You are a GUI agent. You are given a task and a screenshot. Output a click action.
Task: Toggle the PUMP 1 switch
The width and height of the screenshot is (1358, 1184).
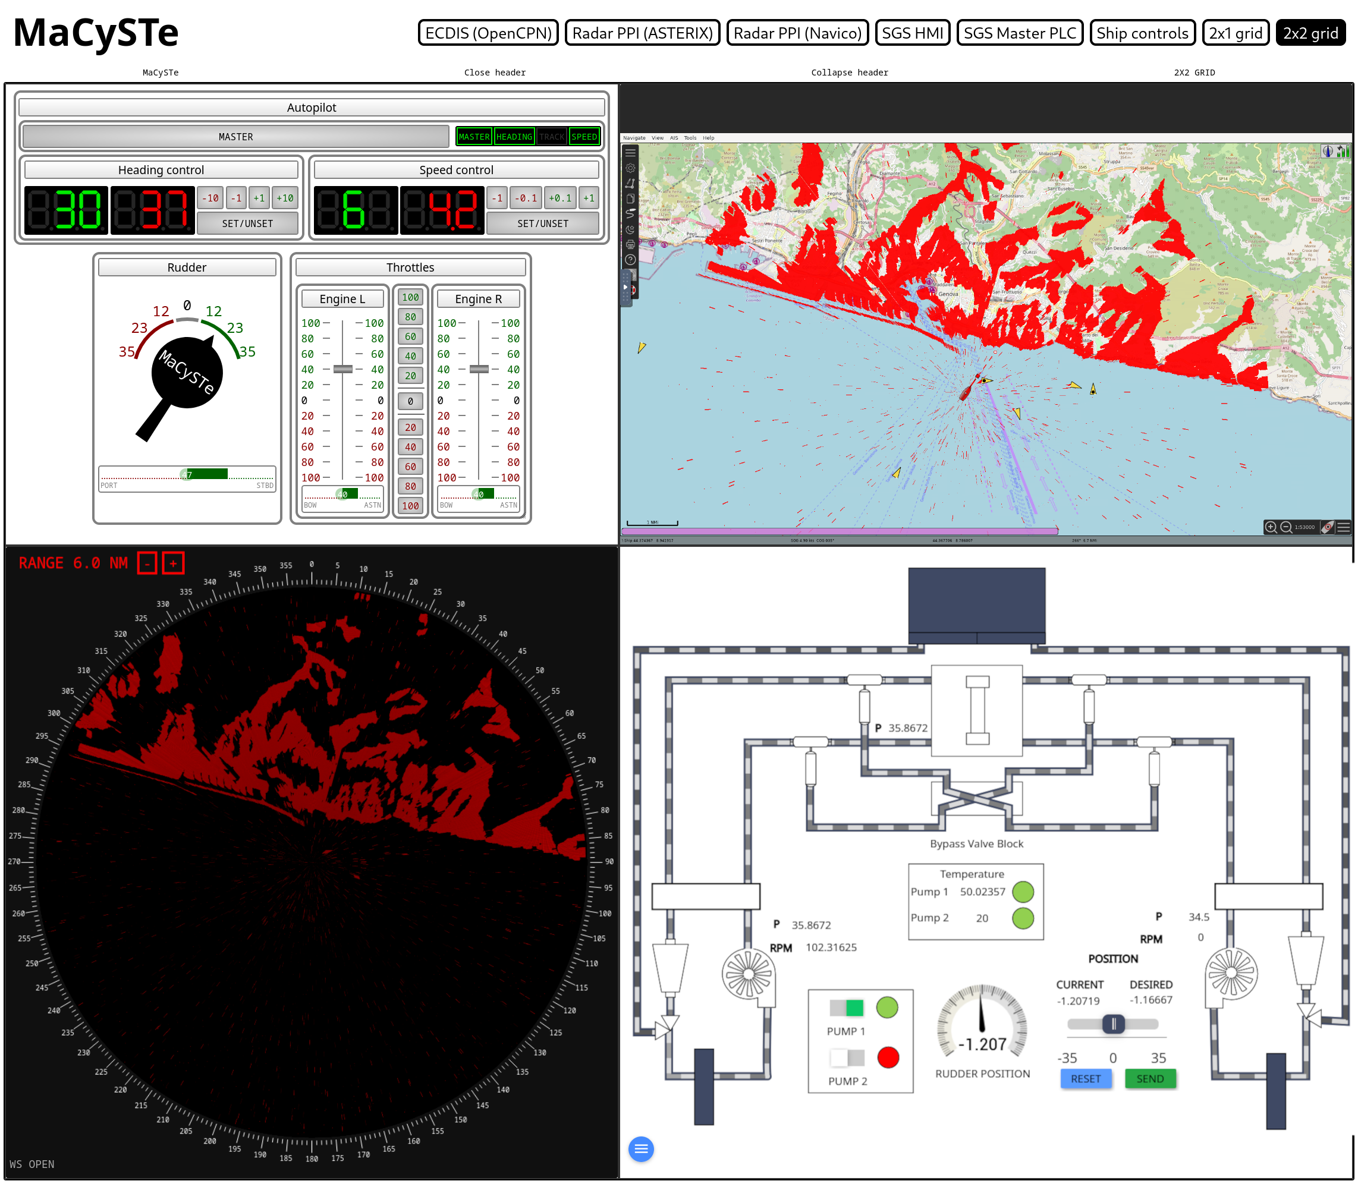point(847,1008)
